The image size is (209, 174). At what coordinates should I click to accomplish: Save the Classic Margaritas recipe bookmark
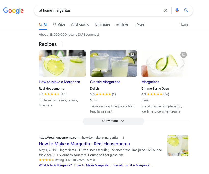(132, 55)
